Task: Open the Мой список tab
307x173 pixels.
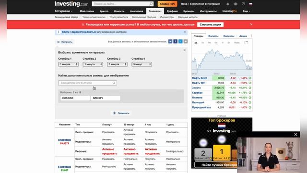Action: pyautogui.click(x=87, y=11)
